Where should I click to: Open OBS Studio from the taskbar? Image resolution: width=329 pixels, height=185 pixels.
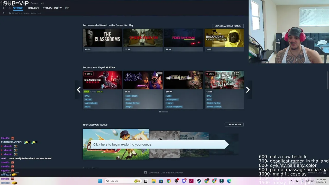[176, 181]
